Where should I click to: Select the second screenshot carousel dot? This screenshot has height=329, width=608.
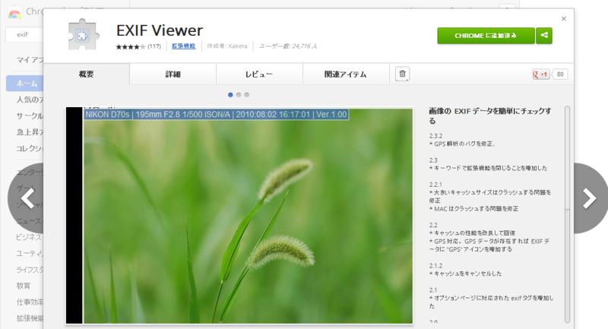(x=239, y=94)
